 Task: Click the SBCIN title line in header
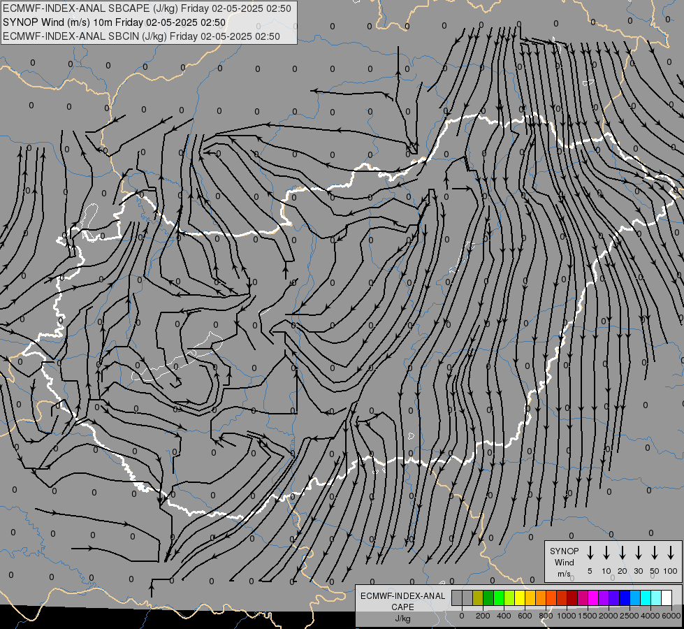[141, 36]
